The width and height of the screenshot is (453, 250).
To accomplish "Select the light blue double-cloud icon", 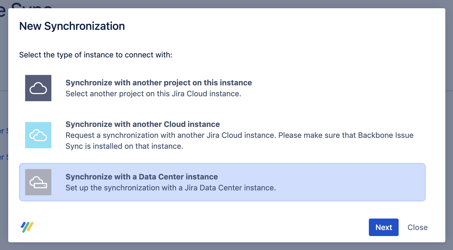I will point(38,135).
